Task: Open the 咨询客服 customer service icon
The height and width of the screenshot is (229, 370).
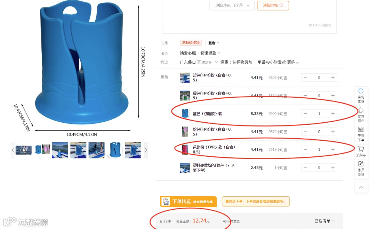Action: pyautogui.click(x=361, y=96)
